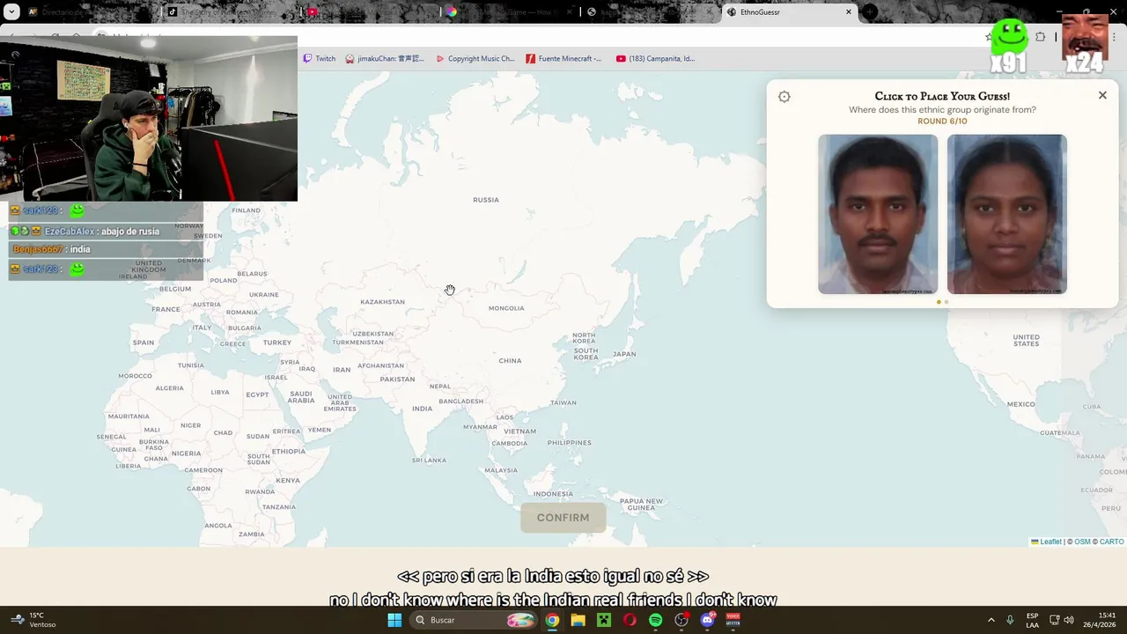Open Spotify from the taskbar
This screenshot has height=634, width=1127.
coord(655,620)
